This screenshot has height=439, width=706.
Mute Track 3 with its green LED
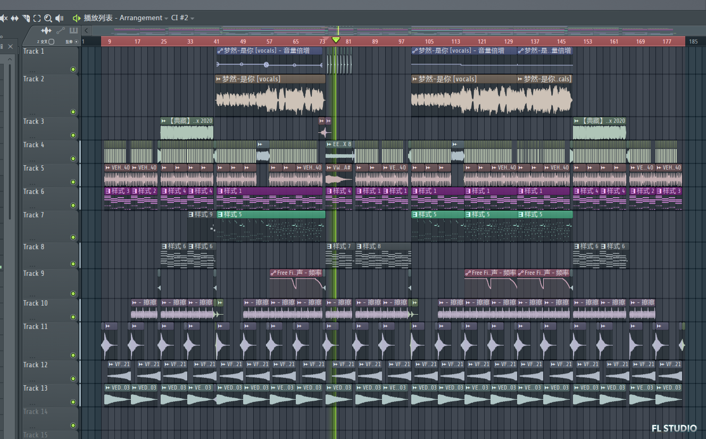point(73,136)
